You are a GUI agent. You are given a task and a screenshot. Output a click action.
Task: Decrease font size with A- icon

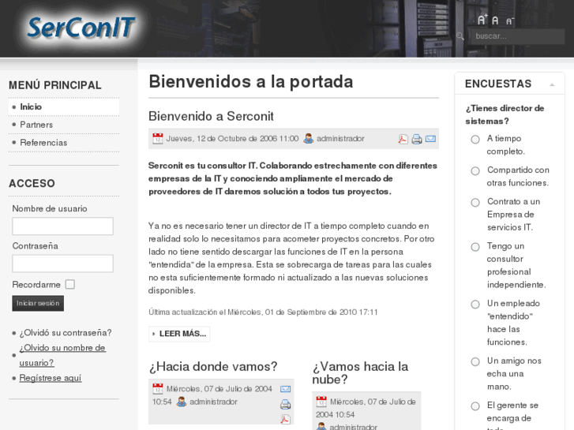coord(510,21)
